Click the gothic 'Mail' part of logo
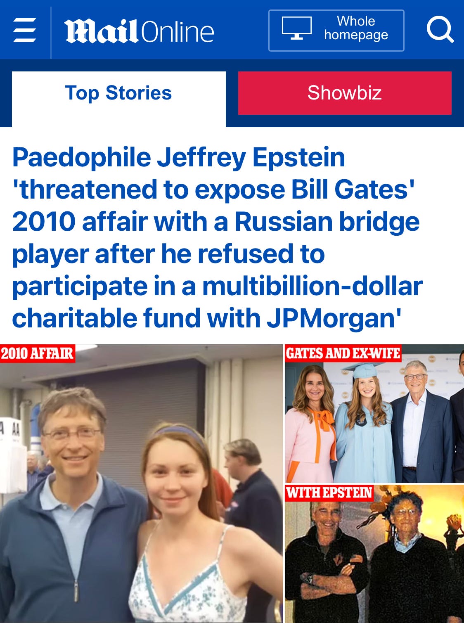 pyautogui.click(x=101, y=31)
